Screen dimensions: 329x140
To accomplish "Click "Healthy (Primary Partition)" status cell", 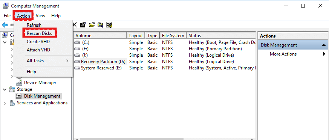I will [215, 49].
